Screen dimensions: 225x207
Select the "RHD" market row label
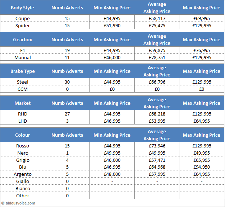point(23,114)
